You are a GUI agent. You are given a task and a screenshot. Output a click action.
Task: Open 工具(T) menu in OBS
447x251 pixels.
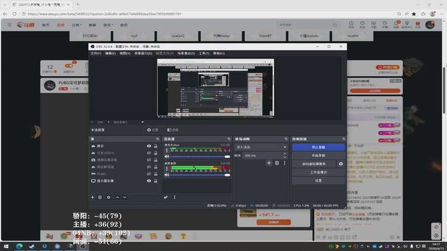pos(204,53)
